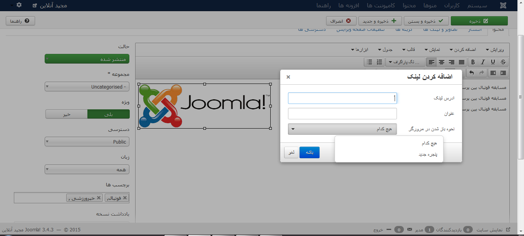Open the ویرایش editor menu
The height and width of the screenshot is (236, 524).
point(495,50)
